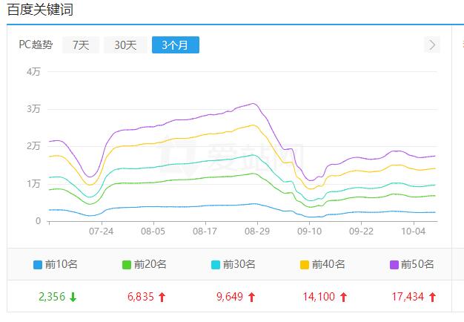Click the 08-29 date axis label
Image resolution: width=464 pixels, height=322 pixels.
[x=257, y=231]
